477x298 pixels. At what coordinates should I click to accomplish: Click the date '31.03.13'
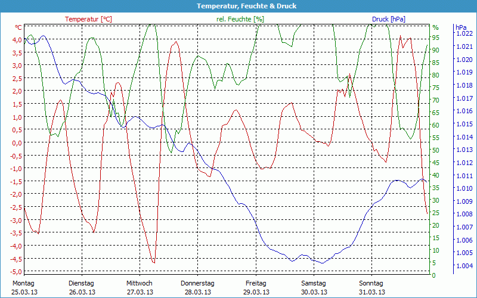click(371, 292)
